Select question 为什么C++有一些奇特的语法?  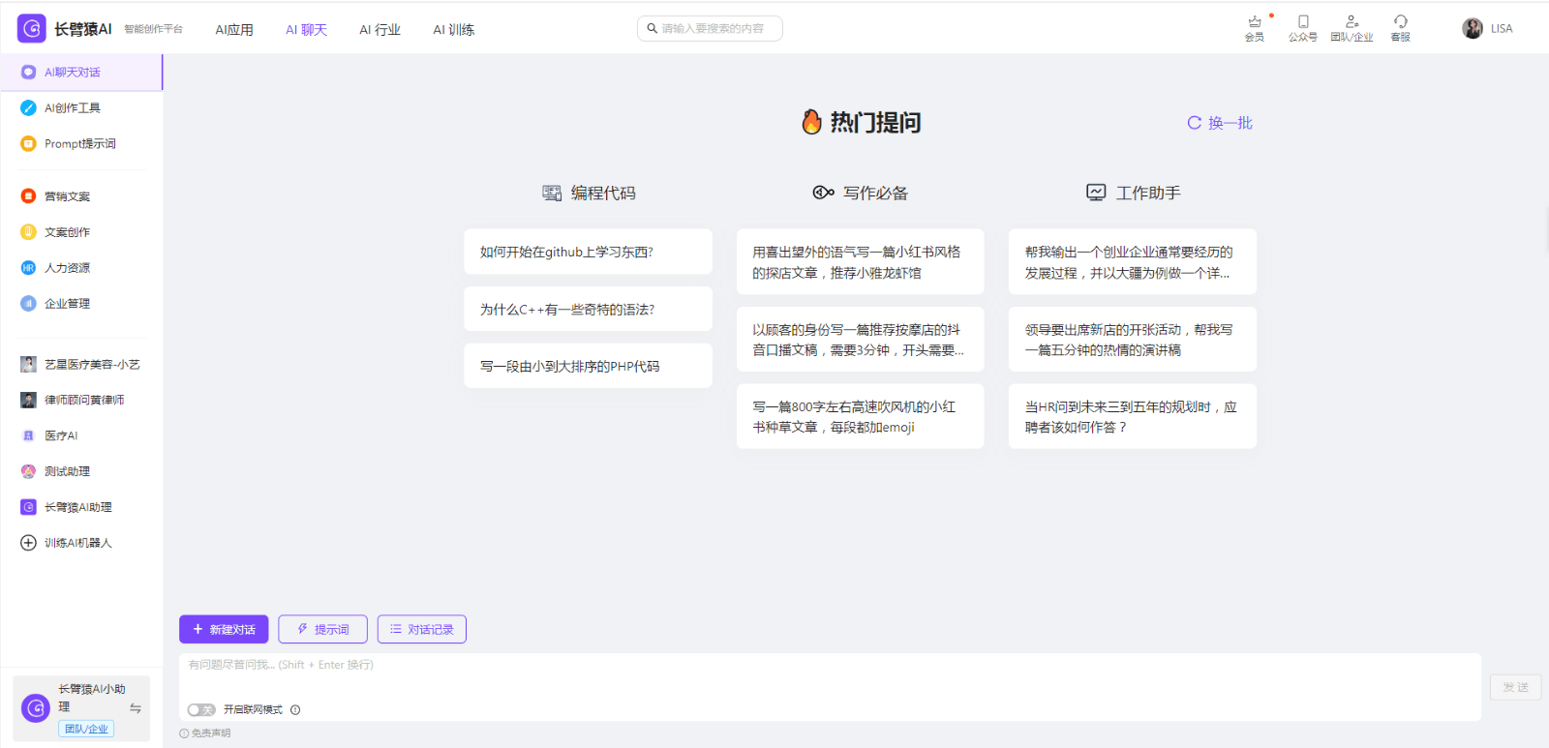[588, 310]
